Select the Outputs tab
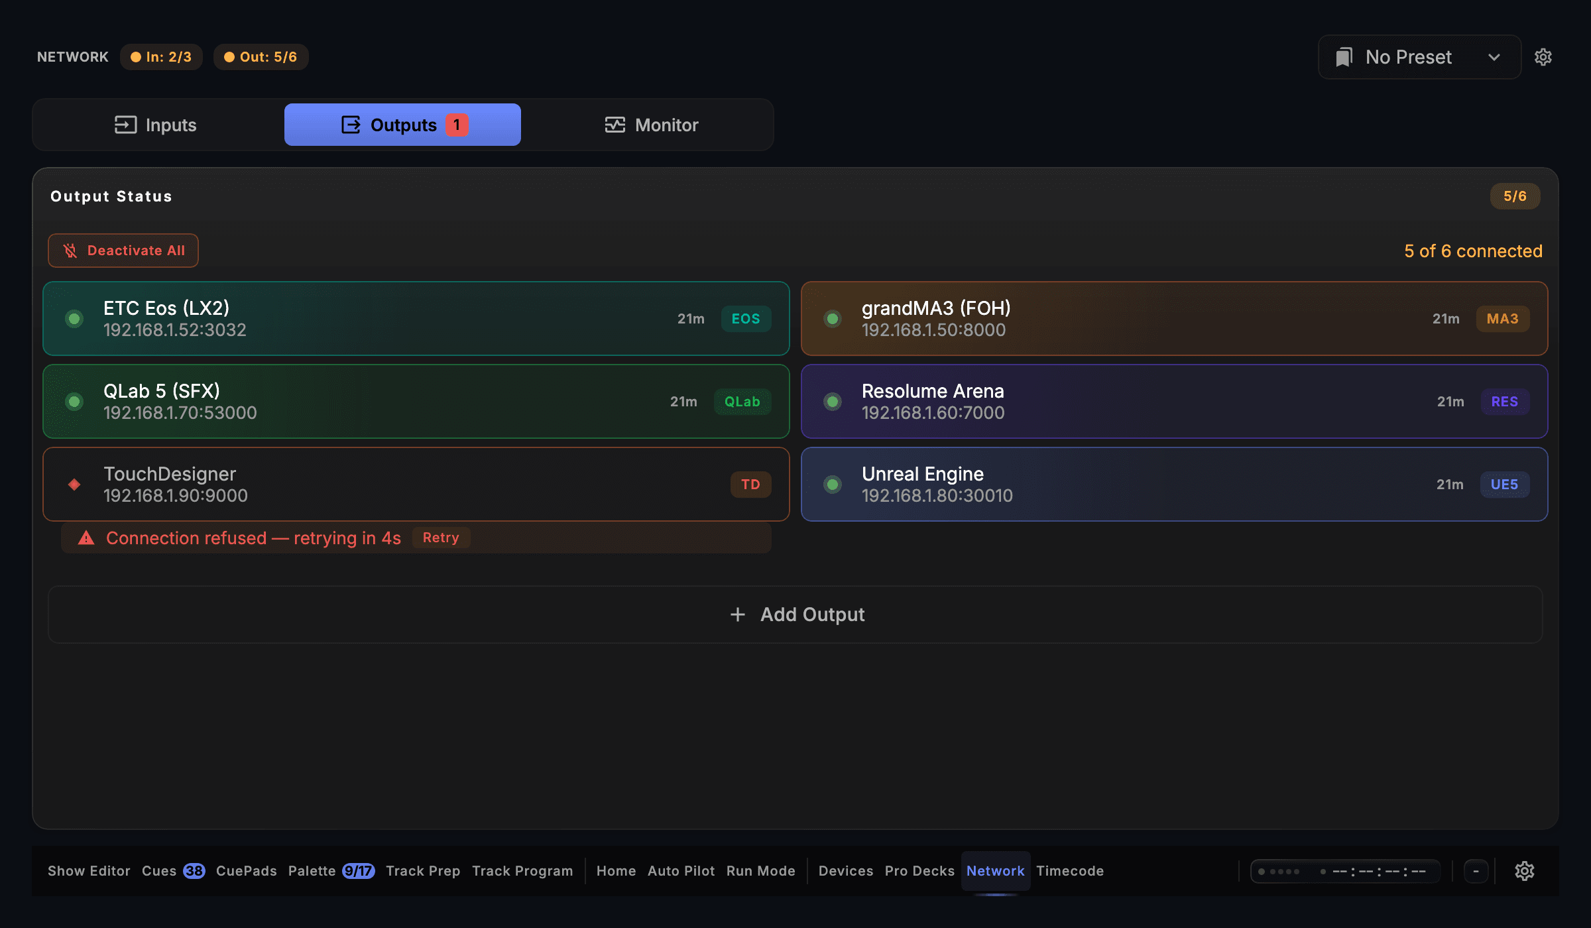The height and width of the screenshot is (928, 1591). 402,125
